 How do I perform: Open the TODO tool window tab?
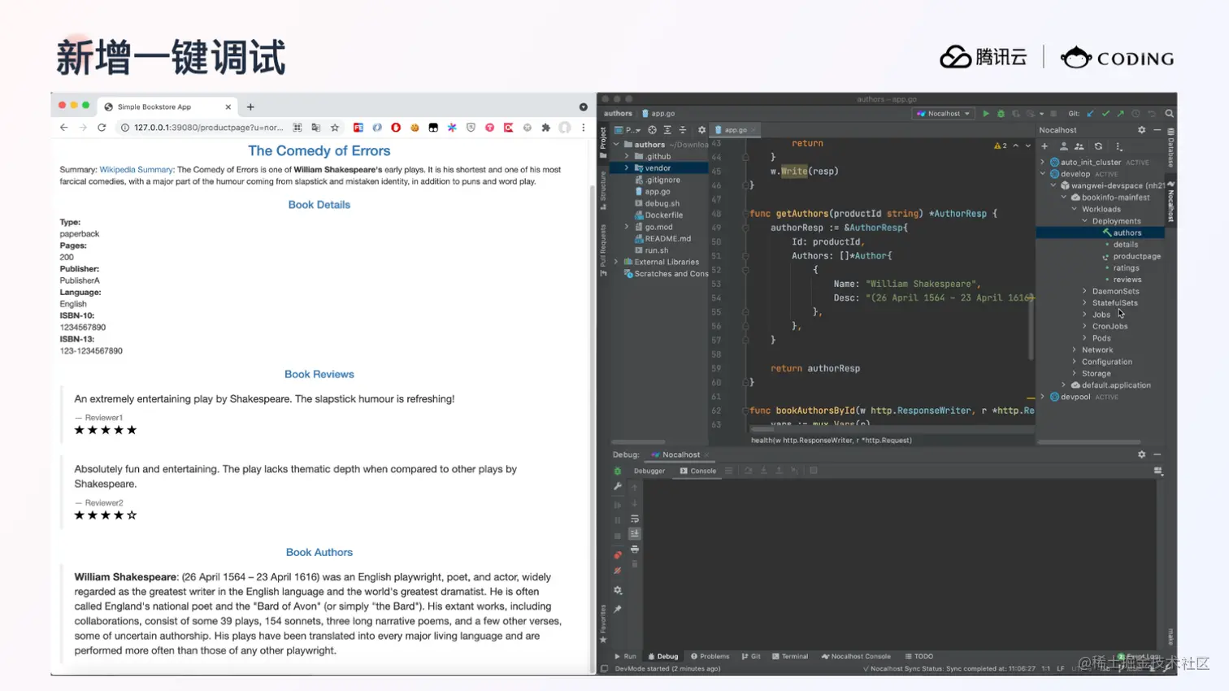919,656
